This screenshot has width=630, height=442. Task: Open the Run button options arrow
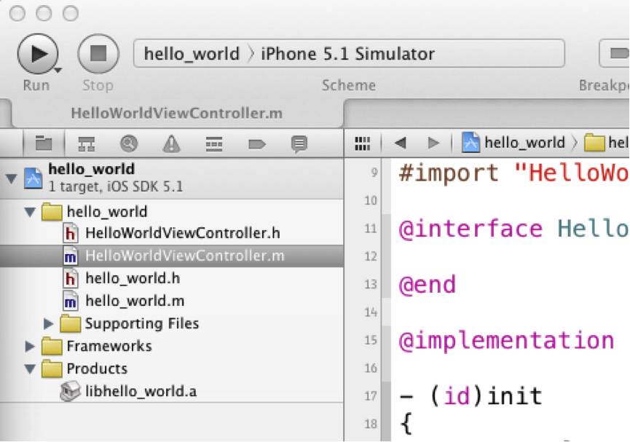58,71
